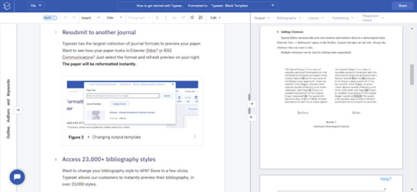Click the 'Access 23,000+ bibliography styles' heading
This screenshot has height=192, width=417.
tap(109, 159)
